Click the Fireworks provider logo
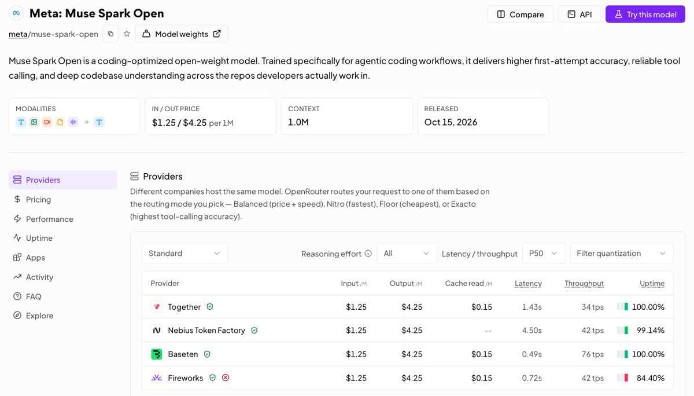Viewport: 694px width, 396px height. [157, 377]
